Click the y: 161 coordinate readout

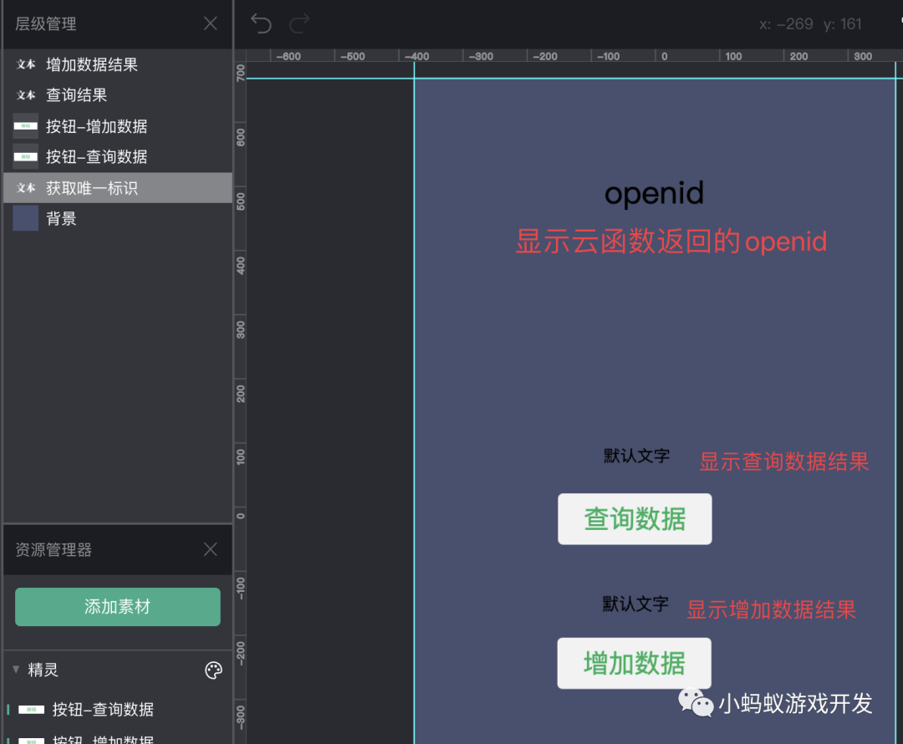click(x=842, y=23)
